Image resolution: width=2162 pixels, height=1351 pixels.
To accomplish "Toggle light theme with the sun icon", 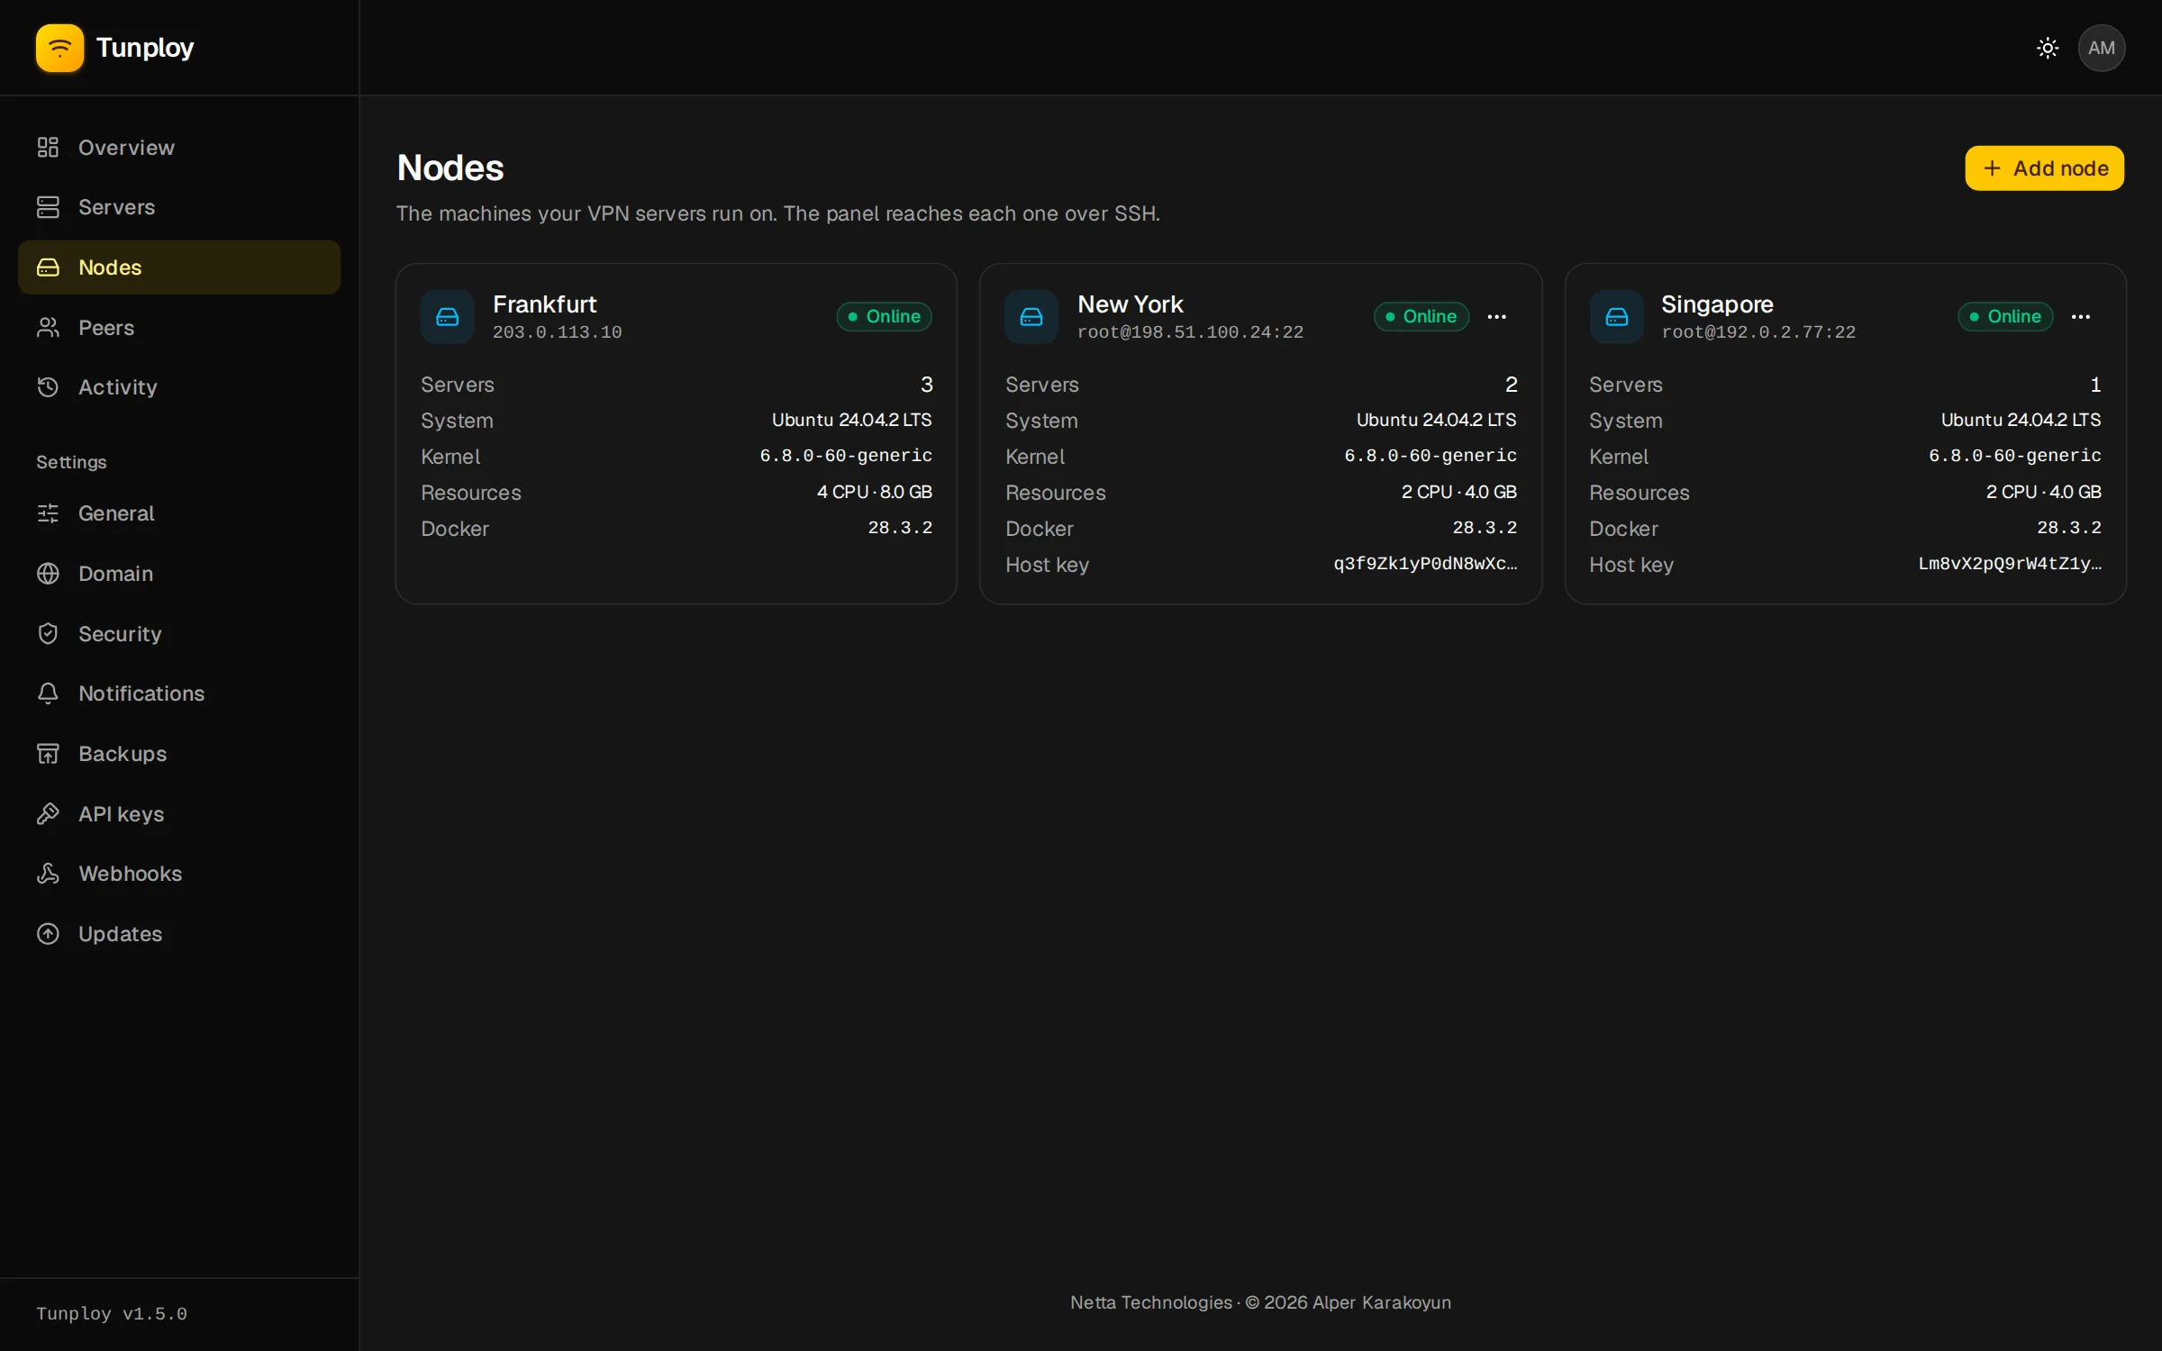I will 2048,48.
